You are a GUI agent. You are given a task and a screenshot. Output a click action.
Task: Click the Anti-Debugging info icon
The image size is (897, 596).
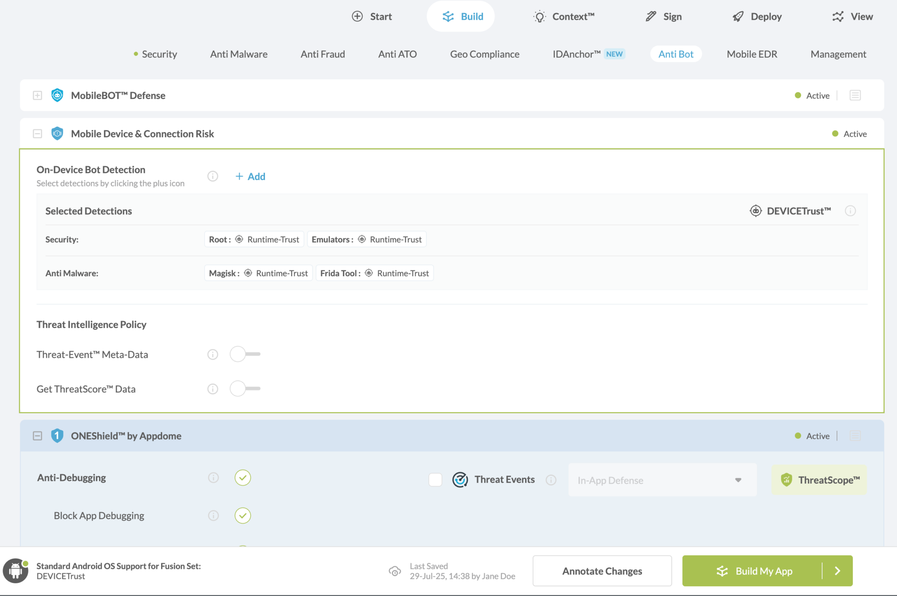(x=213, y=478)
